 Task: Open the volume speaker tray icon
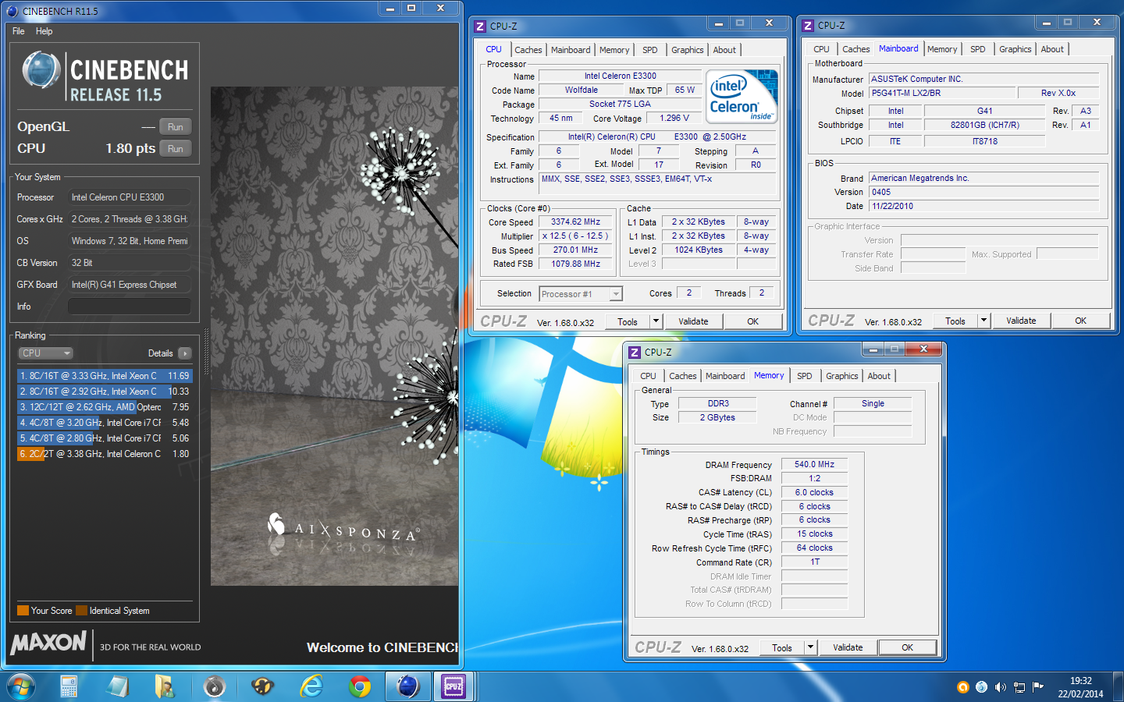click(1000, 687)
